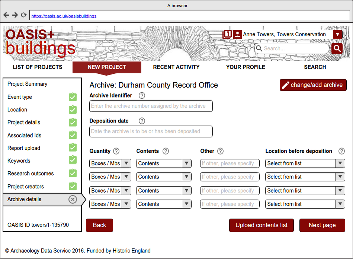This screenshot has height=260, width=353.
Task: Click the Archive details incomplete X icon
Action: [x=73, y=199]
